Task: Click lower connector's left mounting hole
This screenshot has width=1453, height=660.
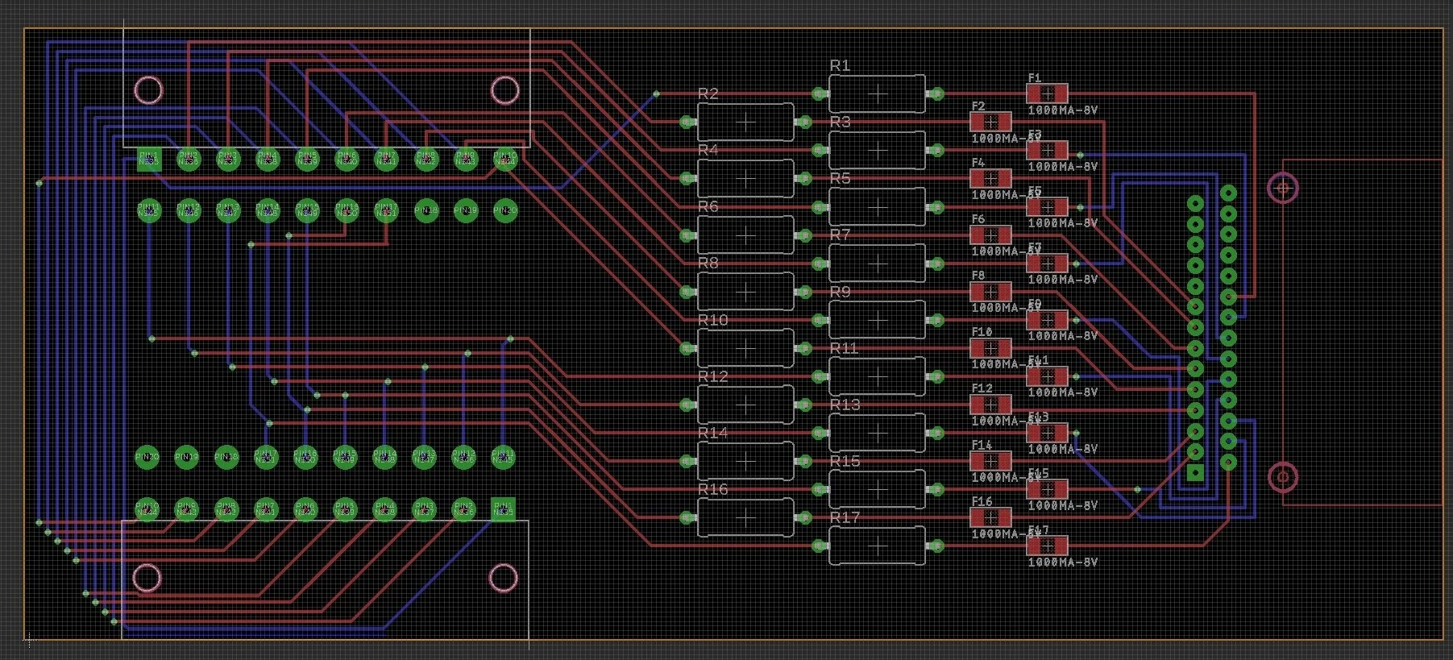Action: pyautogui.click(x=147, y=578)
